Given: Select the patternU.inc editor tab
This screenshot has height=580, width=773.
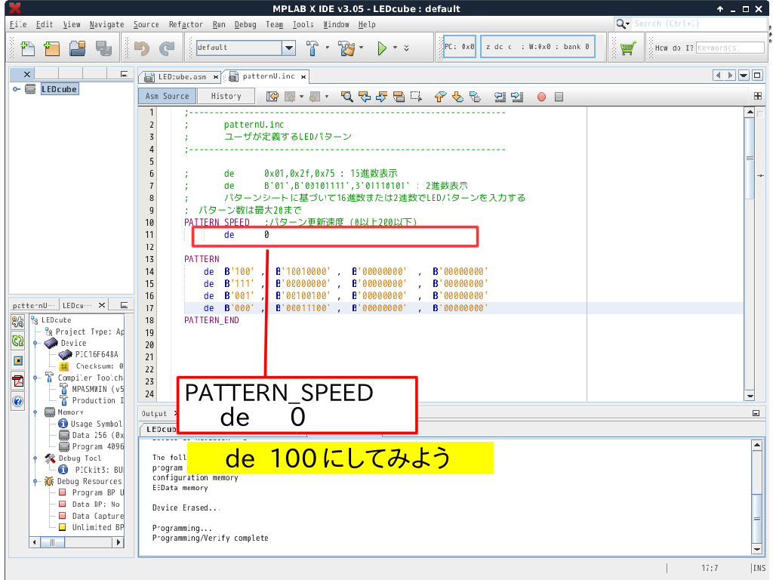Looking at the screenshot, I should [x=268, y=76].
